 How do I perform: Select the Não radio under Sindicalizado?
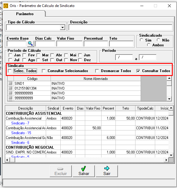tap(159, 40)
